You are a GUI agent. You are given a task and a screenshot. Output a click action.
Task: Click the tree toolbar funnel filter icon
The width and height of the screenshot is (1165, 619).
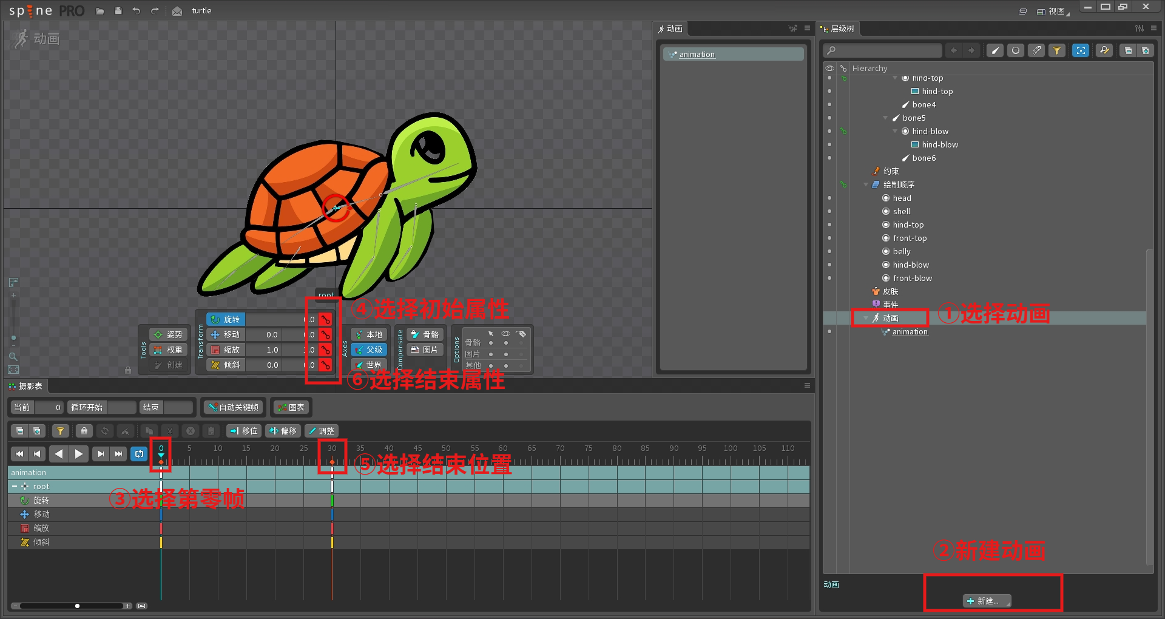click(x=1057, y=50)
